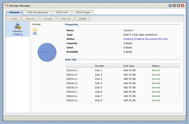189x124 pixels.
Task: Click the red close window icon
Action: 182,6
